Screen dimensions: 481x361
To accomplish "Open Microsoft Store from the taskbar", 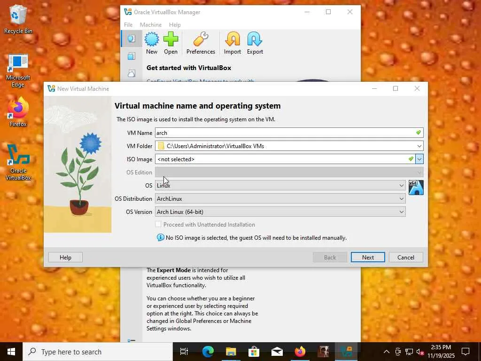I will coord(254,352).
